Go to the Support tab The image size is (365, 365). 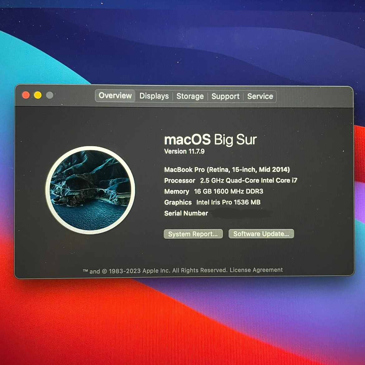pyautogui.click(x=225, y=96)
